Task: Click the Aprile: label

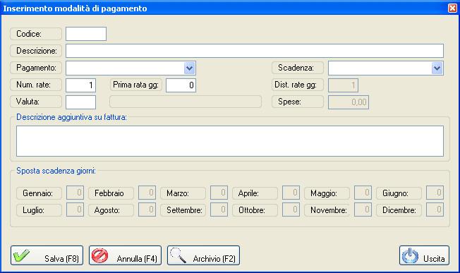Action: pos(248,193)
